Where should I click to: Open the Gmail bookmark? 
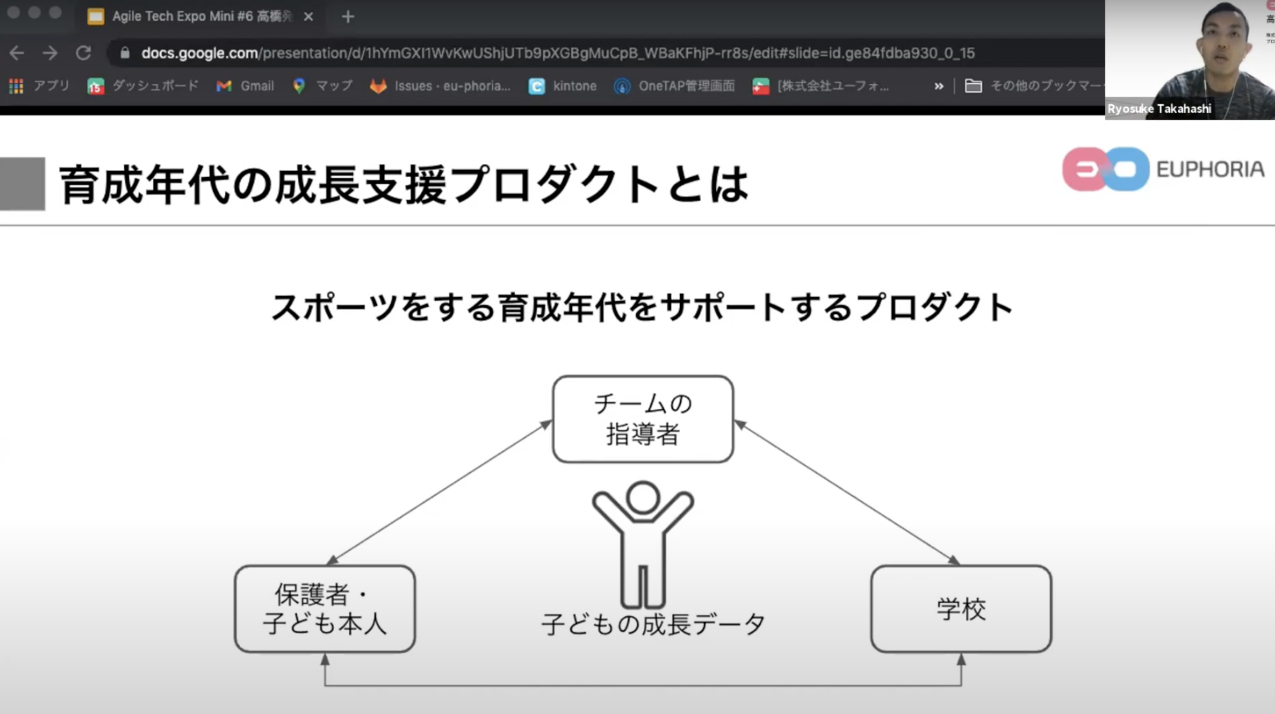tap(246, 86)
